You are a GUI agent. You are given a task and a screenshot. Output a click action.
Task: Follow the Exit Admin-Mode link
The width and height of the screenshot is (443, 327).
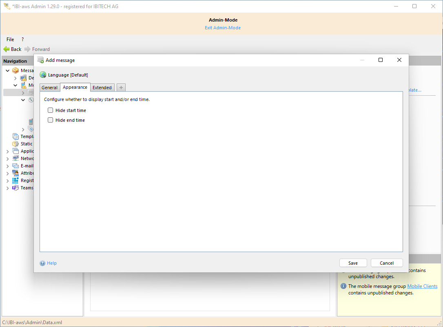[223, 28]
